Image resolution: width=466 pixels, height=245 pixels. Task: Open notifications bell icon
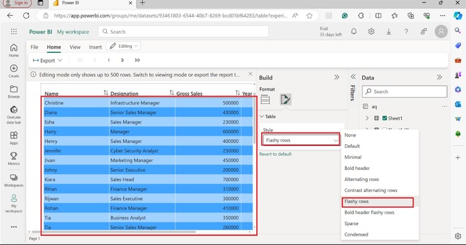tap(353, 32)
